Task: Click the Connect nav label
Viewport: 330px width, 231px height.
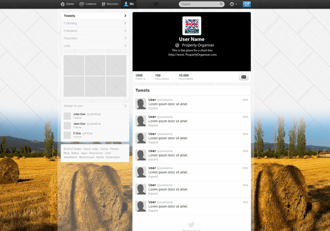Action: [91, 4]
